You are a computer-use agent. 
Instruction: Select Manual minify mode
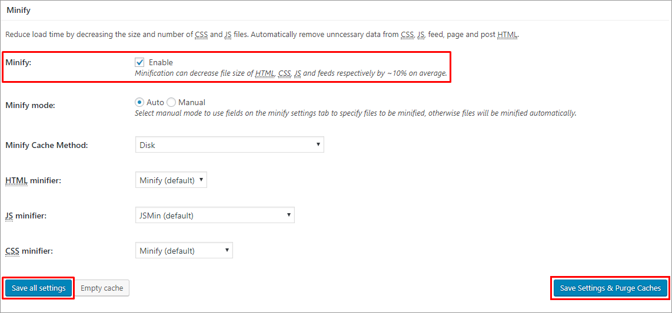coord(171,102)
